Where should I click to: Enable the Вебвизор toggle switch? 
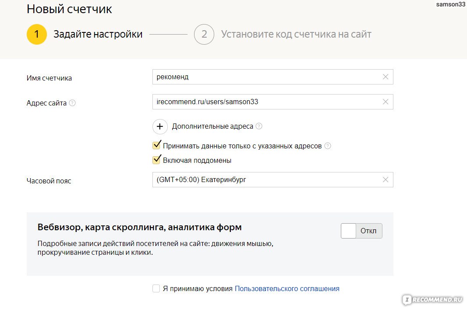click(x=361, y=231)
